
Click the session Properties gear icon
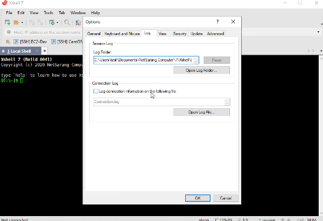52,22
